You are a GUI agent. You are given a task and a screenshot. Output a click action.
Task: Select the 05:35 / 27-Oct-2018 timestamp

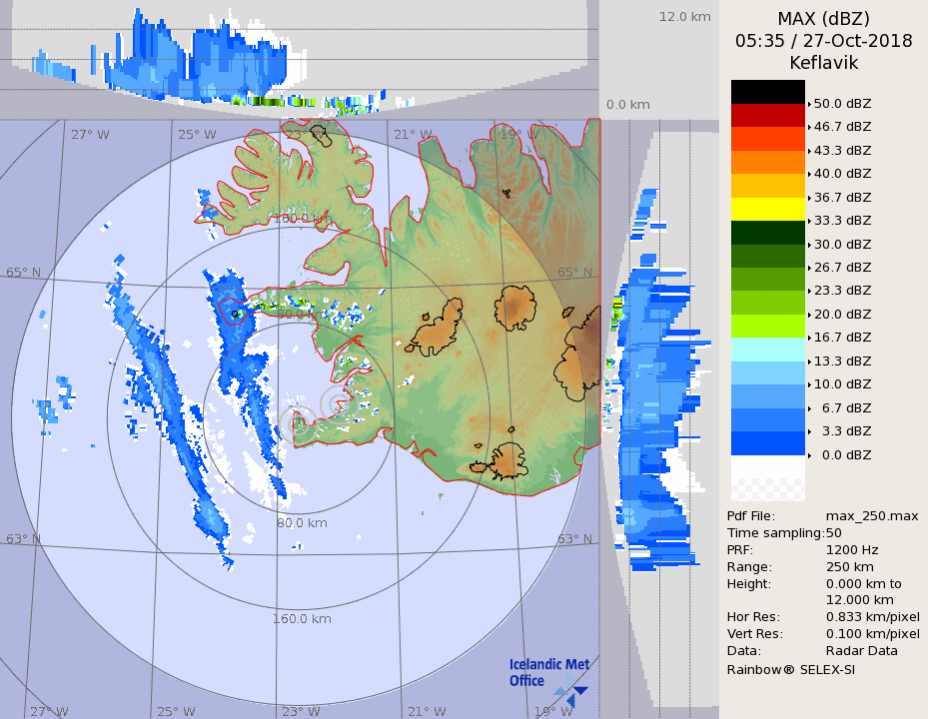coord(823,41)
